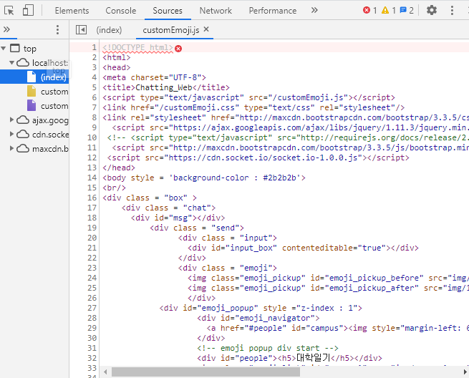
Task: Open the Elements panel tab
Action: tap(72, 11)
